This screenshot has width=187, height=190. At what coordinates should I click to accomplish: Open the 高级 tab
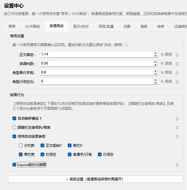click(x=144, y=26)
